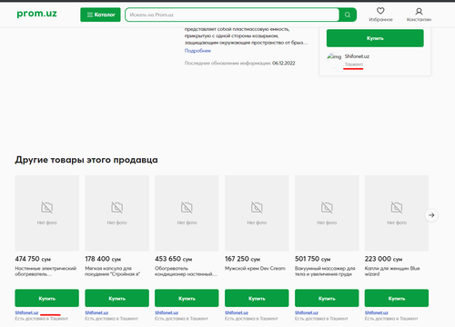
Task: Click the price 167 250 сум
Action: click(x=242, y=259)
